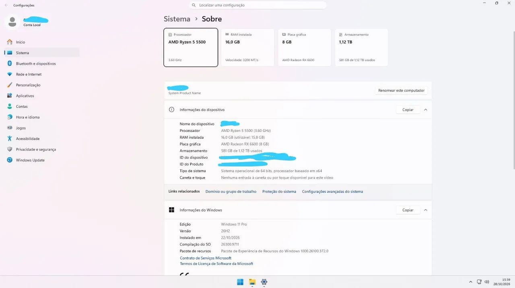Open the Início page icon in sidebar
515x288 pixels.
[x=10, y=42]
